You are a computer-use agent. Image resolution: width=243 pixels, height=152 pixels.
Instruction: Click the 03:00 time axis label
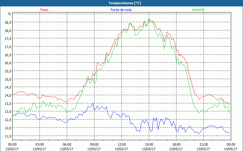tap(39, 144)
